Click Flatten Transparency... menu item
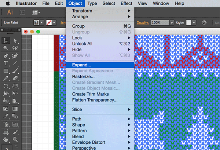220x150 pixels. (95, 100)
